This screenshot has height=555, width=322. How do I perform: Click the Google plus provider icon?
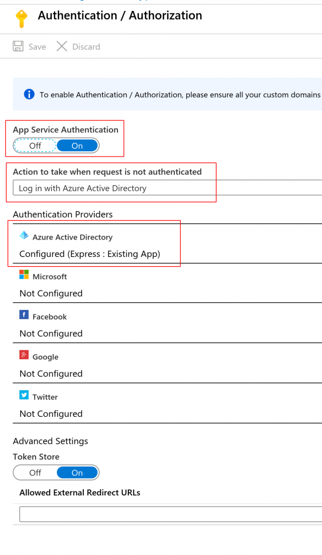click(x=24, y=354)
